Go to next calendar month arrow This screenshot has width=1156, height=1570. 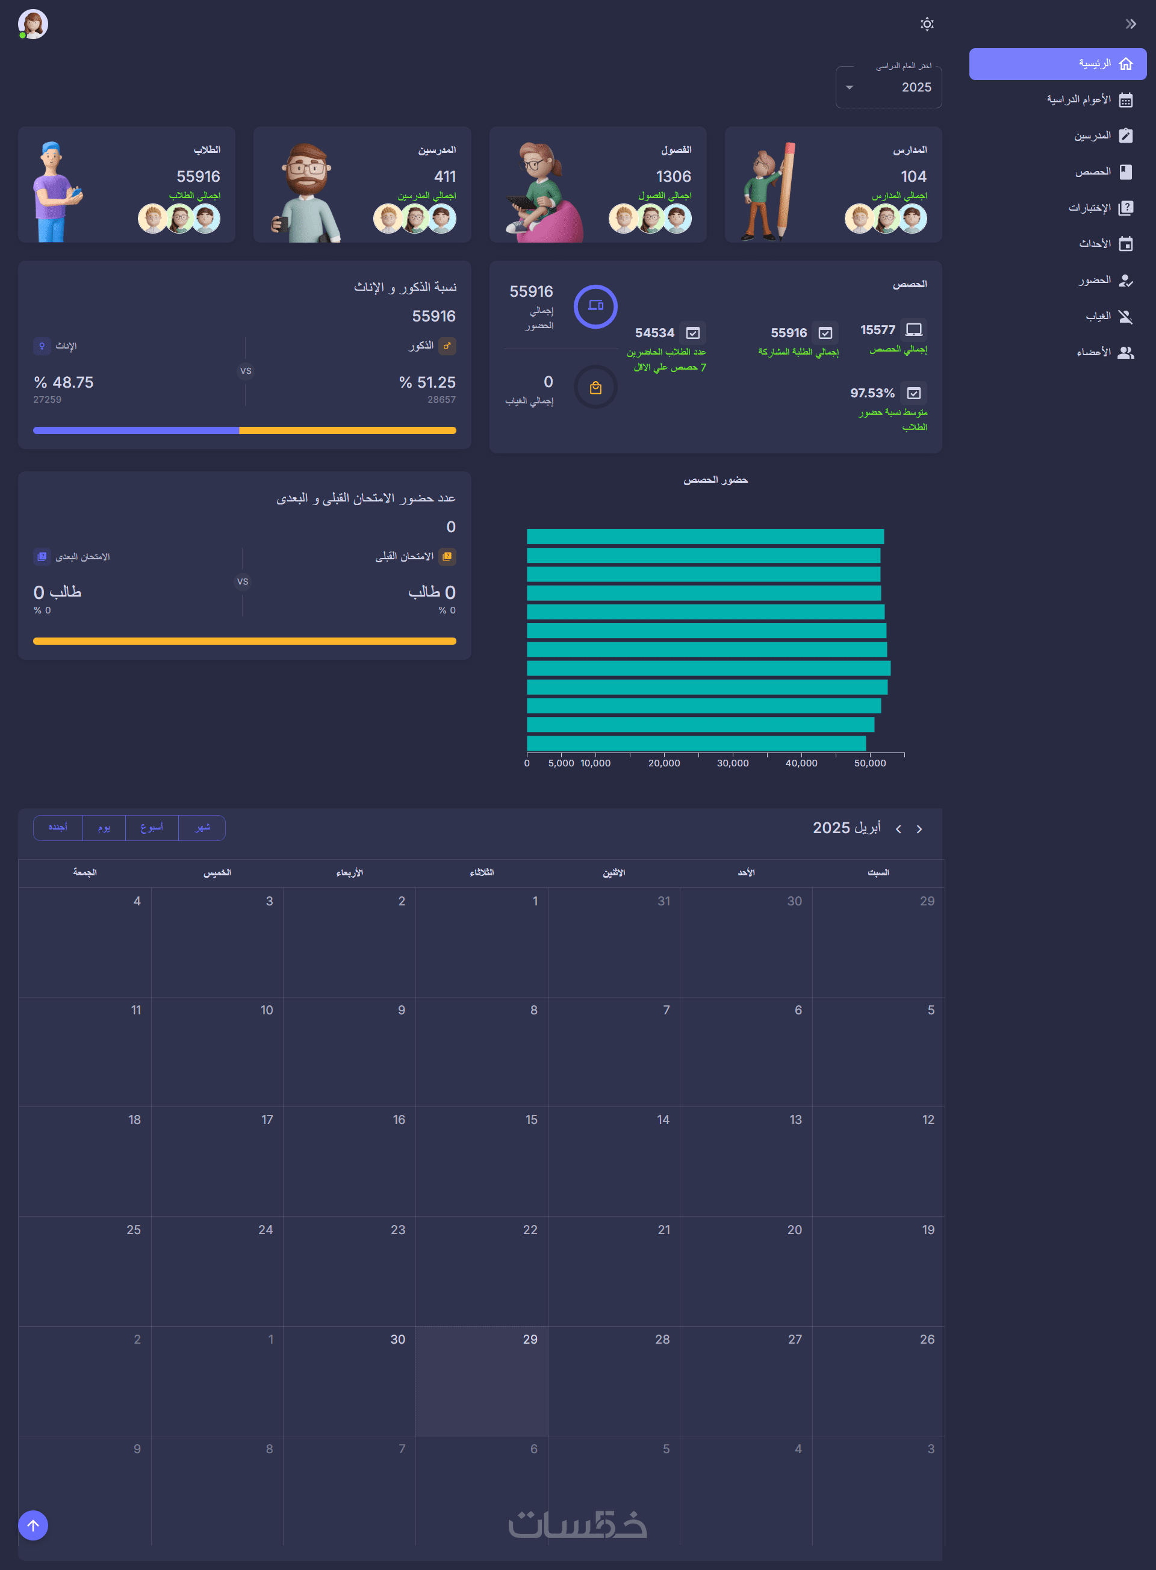click(898, 829)
